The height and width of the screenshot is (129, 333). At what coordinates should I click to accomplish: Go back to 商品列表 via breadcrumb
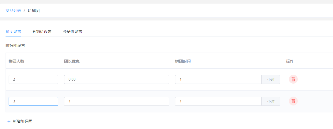pyautogui.click(x=13, y=11)
